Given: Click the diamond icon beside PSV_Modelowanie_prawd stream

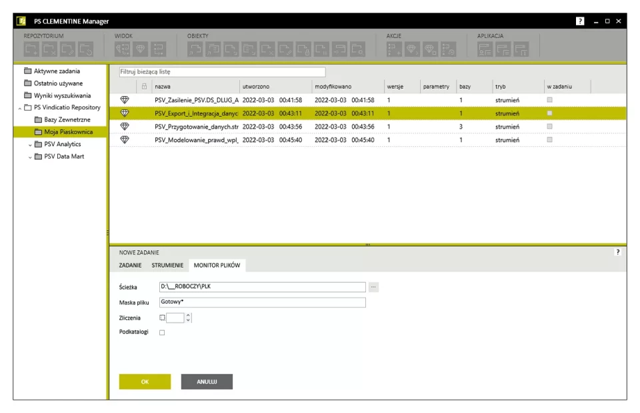Looking at the screenshot, I should click(x=124, y=140).
